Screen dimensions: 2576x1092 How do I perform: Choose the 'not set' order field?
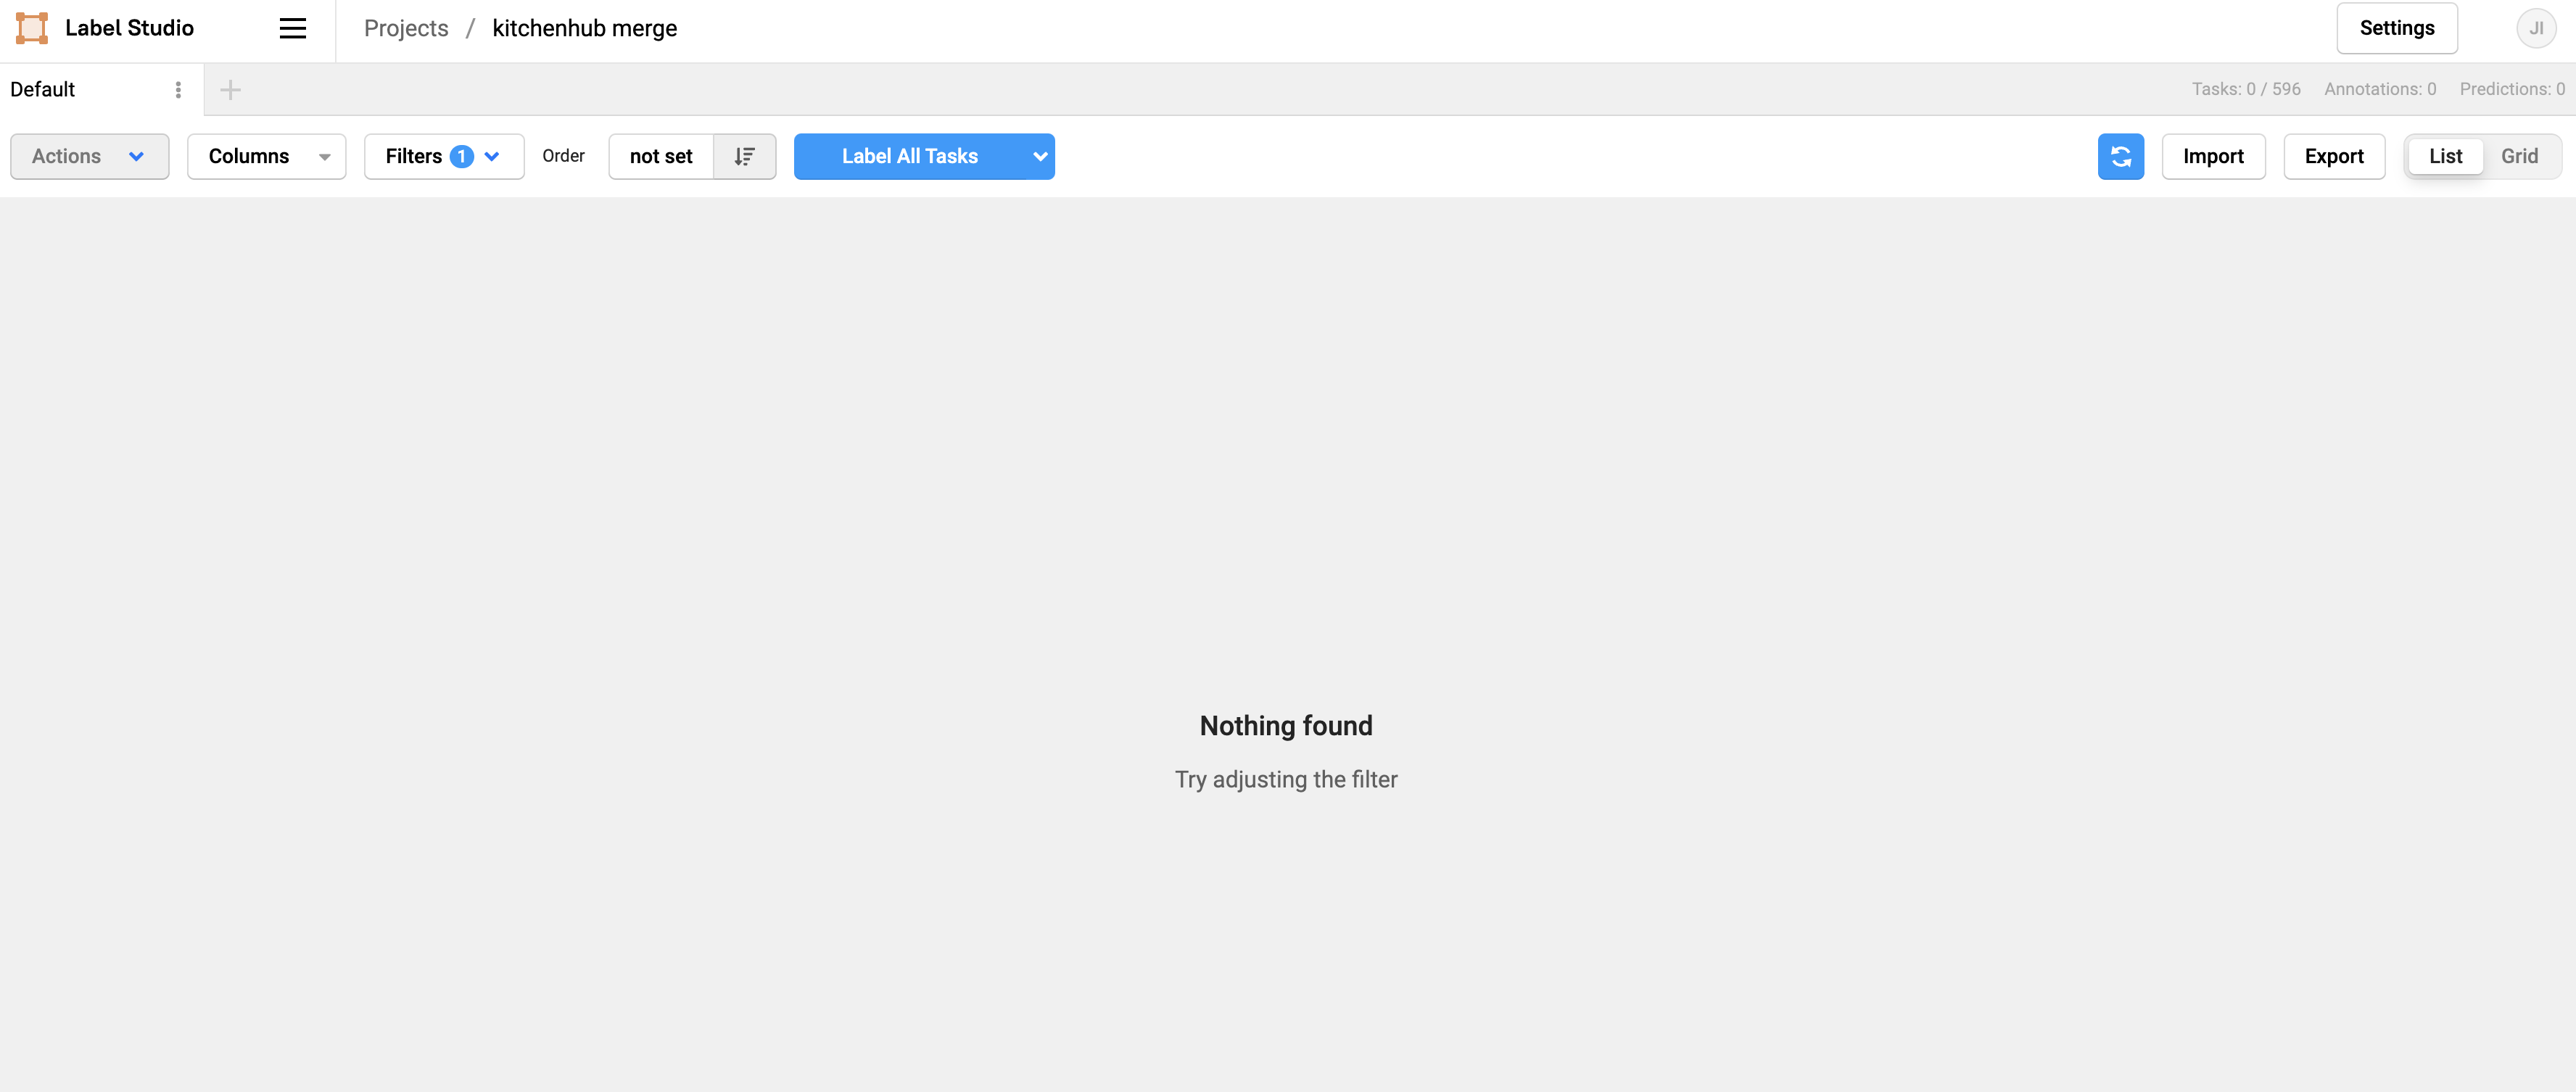click(660, 156)
